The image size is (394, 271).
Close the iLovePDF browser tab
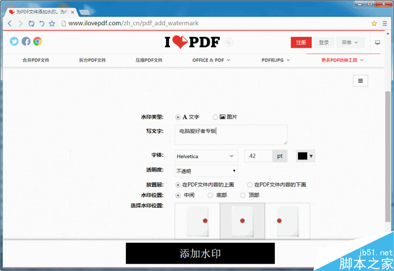click(72, 12)
